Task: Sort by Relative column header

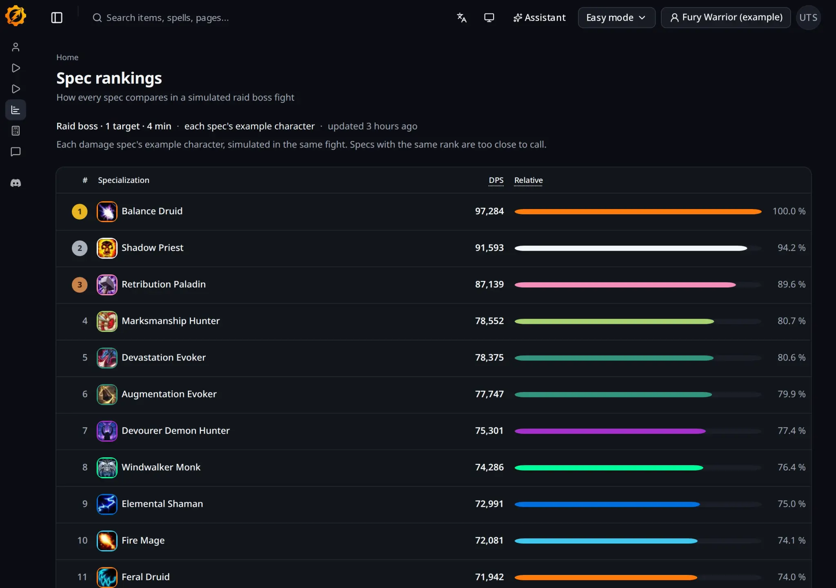Action: (528, 180)
